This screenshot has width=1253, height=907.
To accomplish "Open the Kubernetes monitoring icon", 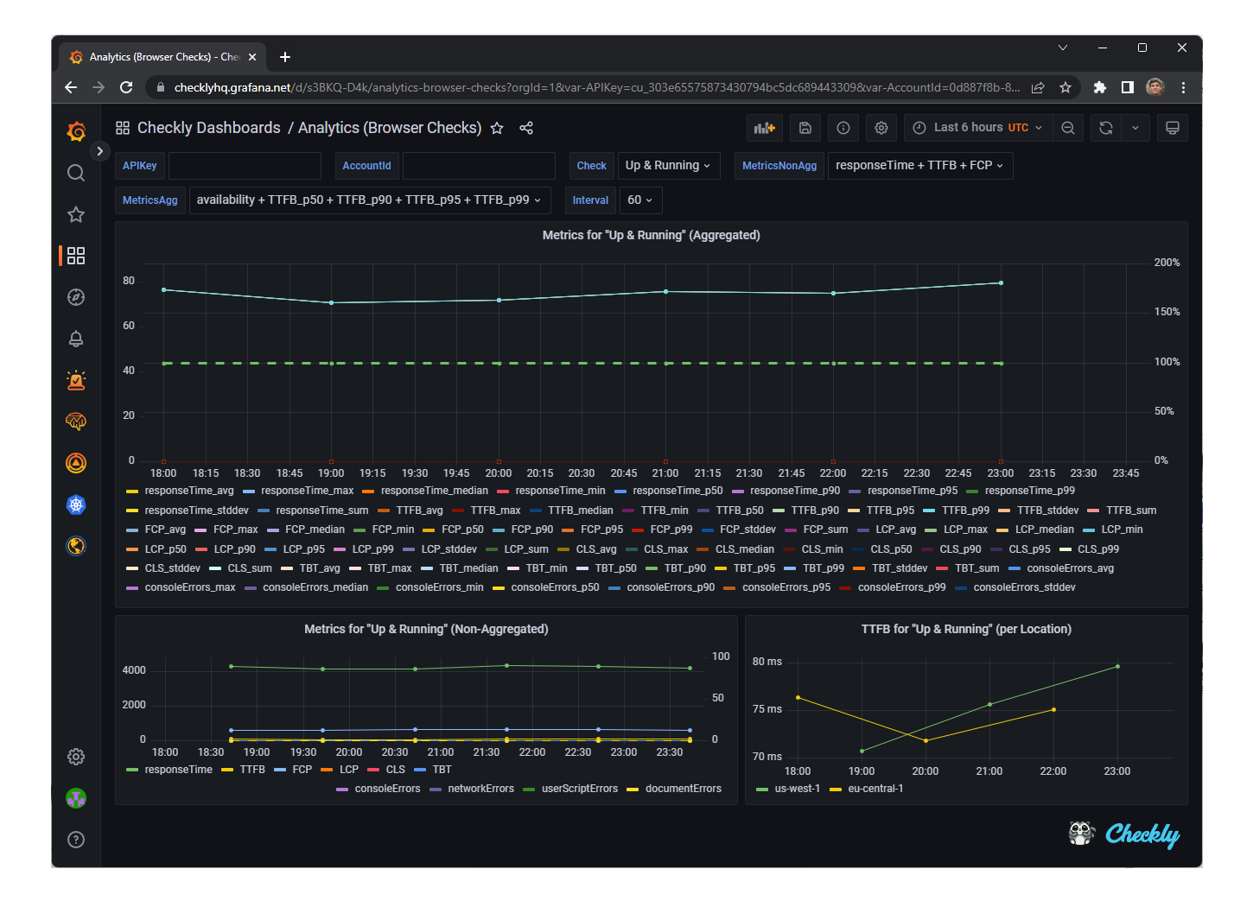I will [76, 504].
